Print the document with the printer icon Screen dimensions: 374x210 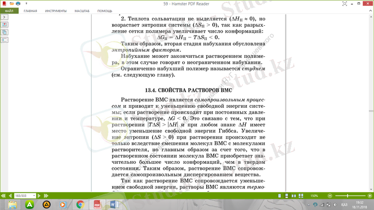(18, 3)
